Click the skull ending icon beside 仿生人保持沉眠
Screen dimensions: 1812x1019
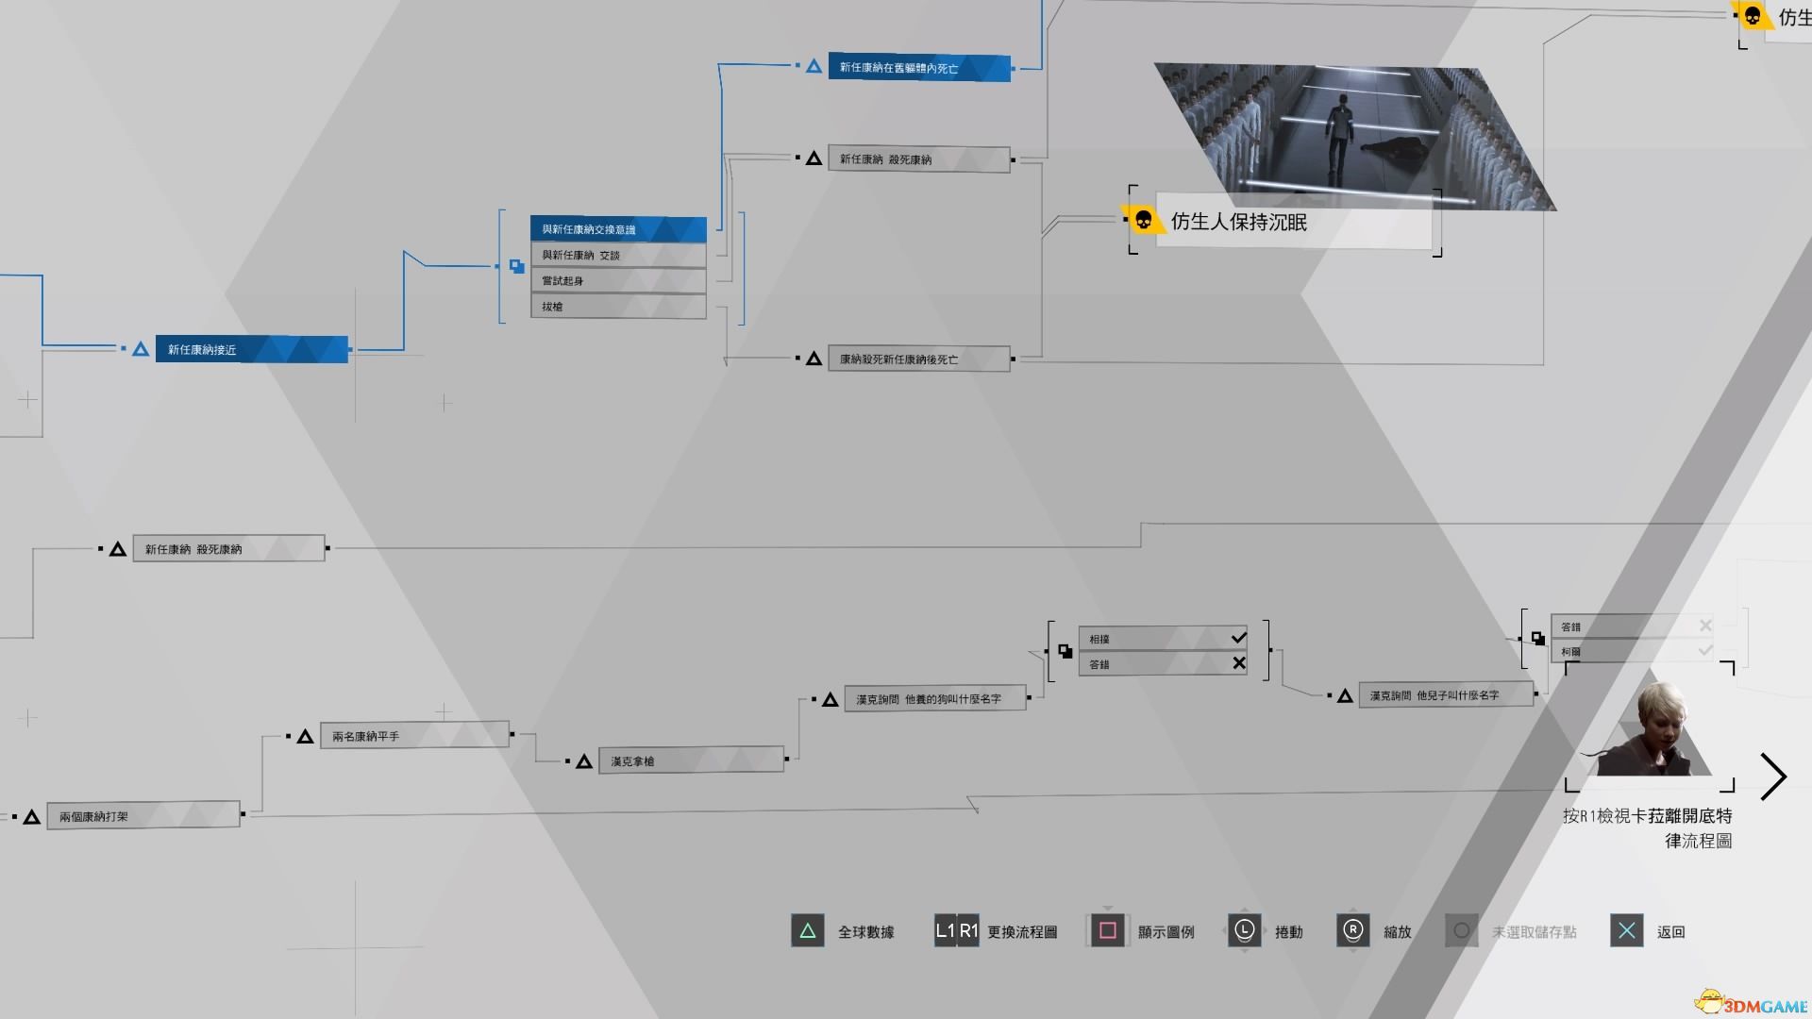(1143, 221)
